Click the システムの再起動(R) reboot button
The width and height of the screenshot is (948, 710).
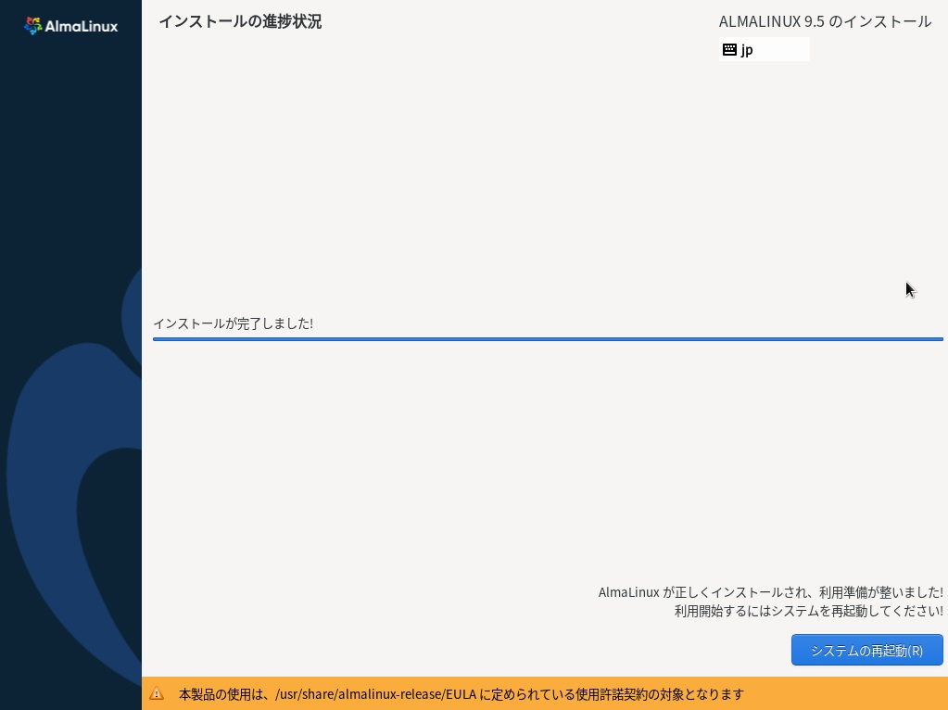click(867, 650)
